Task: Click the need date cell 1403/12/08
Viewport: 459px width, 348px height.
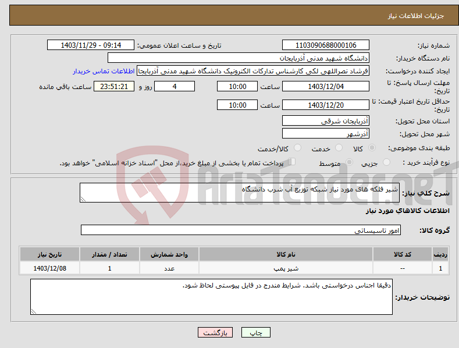Action: [49, 268]
